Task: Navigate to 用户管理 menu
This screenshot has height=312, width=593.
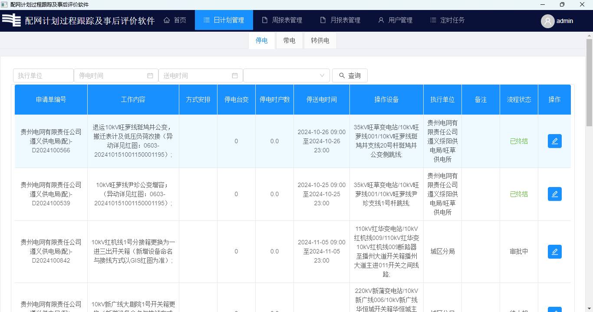Action: [x=395, y=20]
